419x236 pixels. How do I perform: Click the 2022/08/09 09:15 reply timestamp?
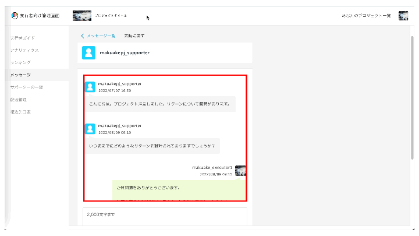pyautogui.click(x=216, y=174)
